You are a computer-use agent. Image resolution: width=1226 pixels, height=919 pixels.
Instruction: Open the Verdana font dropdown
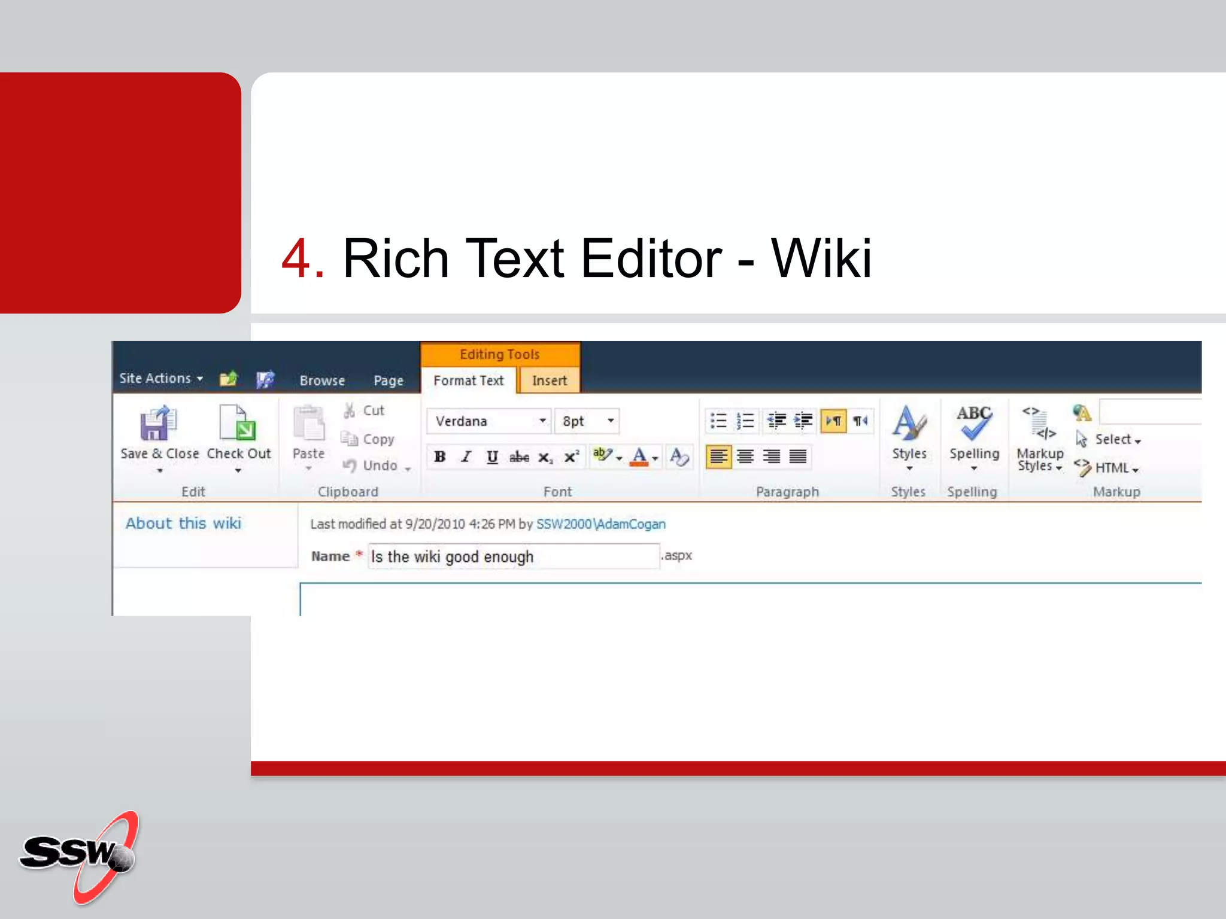point(542,421)
